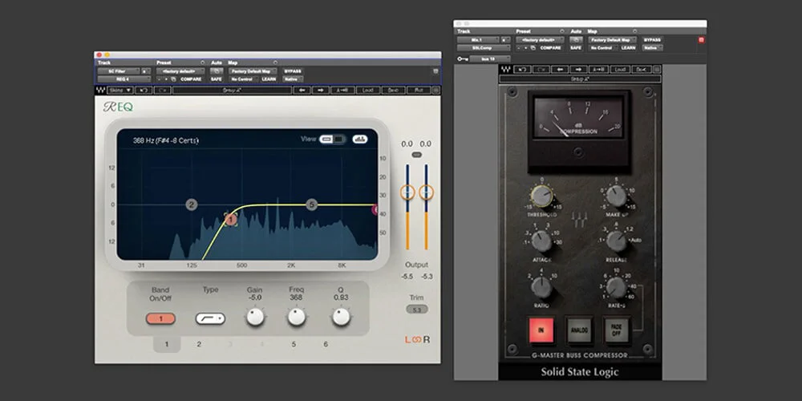Click the Gain knob for band 1
This screenshot has height=401, width=802.
coord(255,317)
